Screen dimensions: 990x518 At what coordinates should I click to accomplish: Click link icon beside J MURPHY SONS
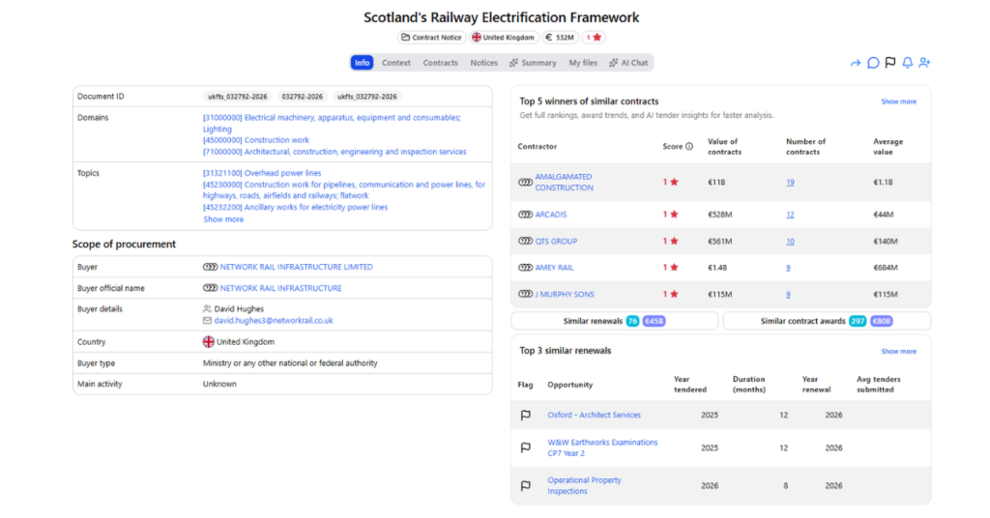(x=525, y=294)
